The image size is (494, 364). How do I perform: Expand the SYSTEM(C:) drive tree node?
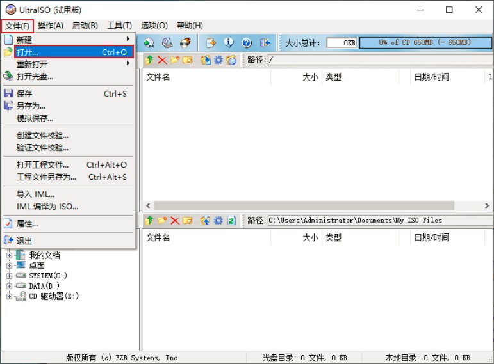coord(10,276)
